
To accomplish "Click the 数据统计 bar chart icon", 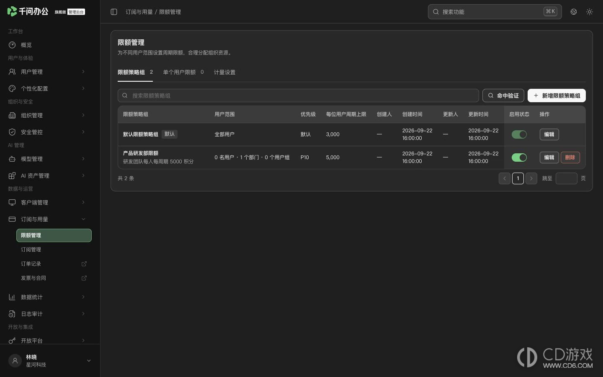I will pos(12,297).
